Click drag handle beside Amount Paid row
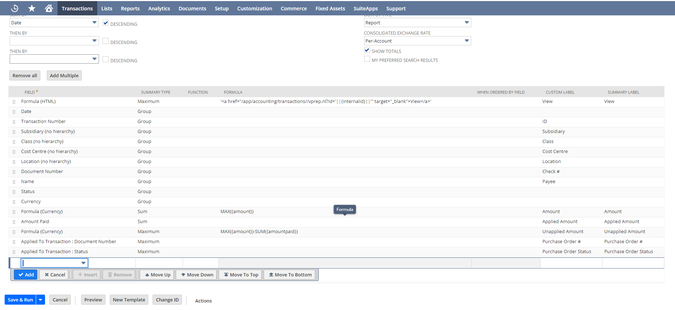The height and width of the screenshot is (310, 675). tap(14, 222)
